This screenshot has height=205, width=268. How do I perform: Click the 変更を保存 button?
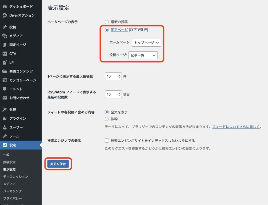point(58,164)
